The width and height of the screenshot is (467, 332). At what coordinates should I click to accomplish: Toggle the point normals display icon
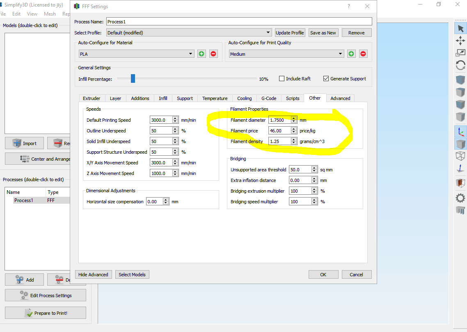460,168
